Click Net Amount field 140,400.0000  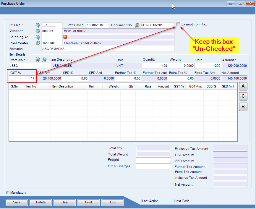coord(234,78)
